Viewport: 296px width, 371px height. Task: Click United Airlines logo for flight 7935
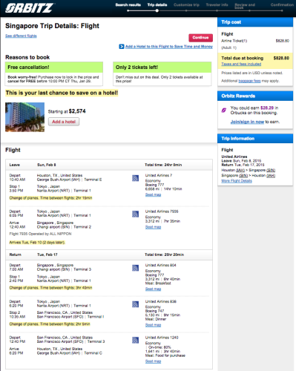click(x=135, y=214)
